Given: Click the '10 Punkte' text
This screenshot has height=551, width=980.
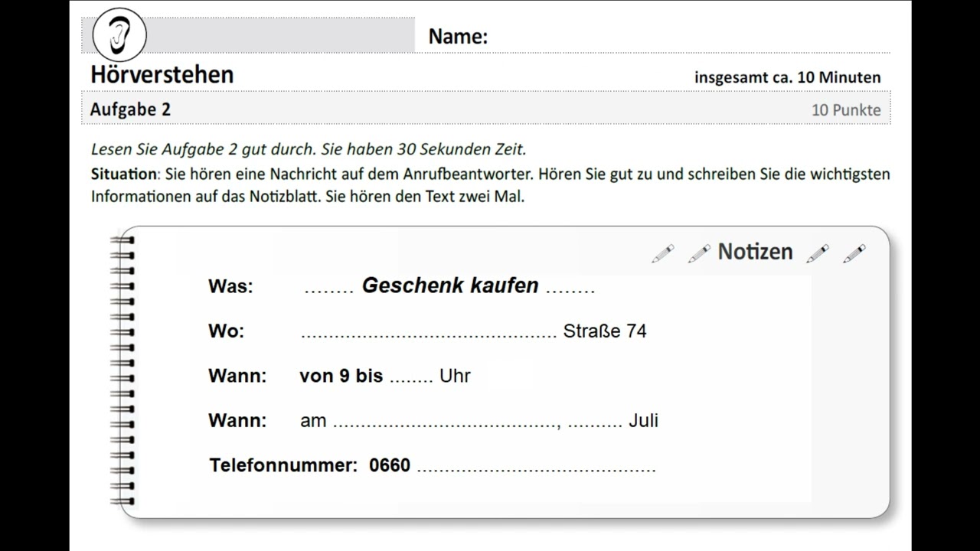Looking at the screenshot, I should (x=846, y=110).
